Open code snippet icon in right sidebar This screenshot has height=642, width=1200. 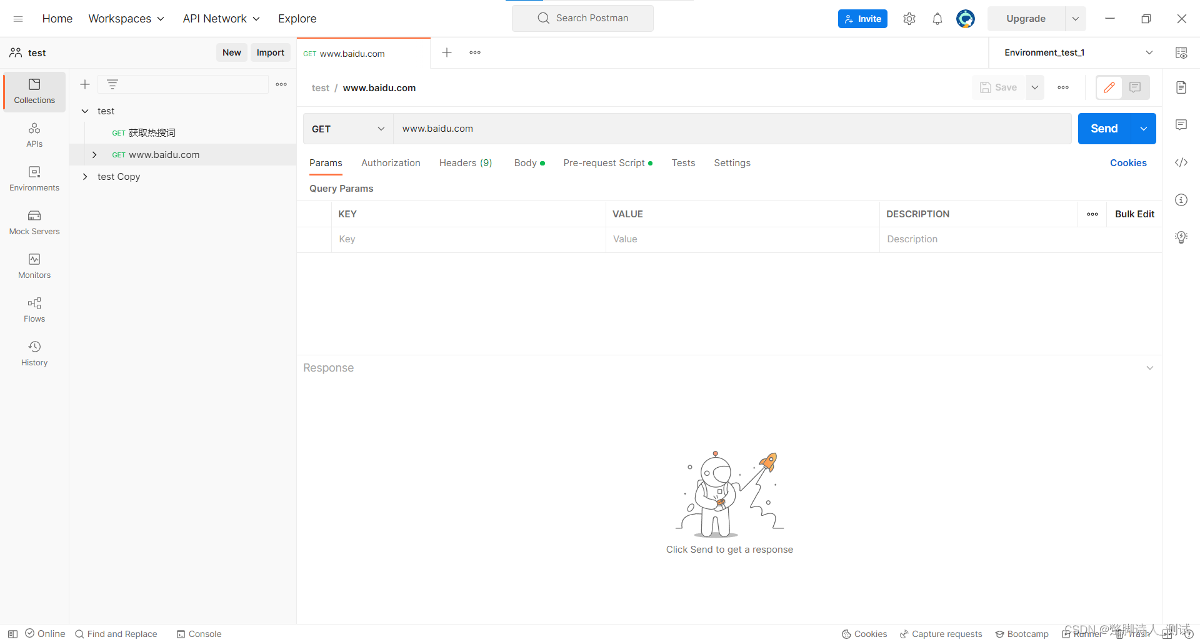coord(1181,162)
